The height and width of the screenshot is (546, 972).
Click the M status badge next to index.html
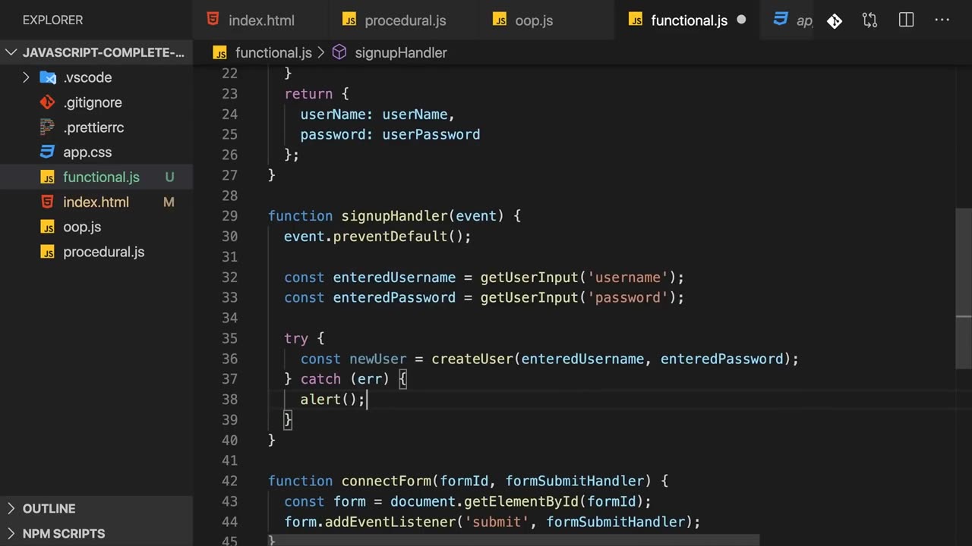click(x=169, y=202)
